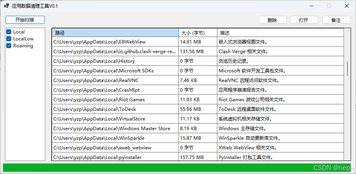Select the Windows Master Store path cell
The image size is (356, 174).
click(115, 128)
